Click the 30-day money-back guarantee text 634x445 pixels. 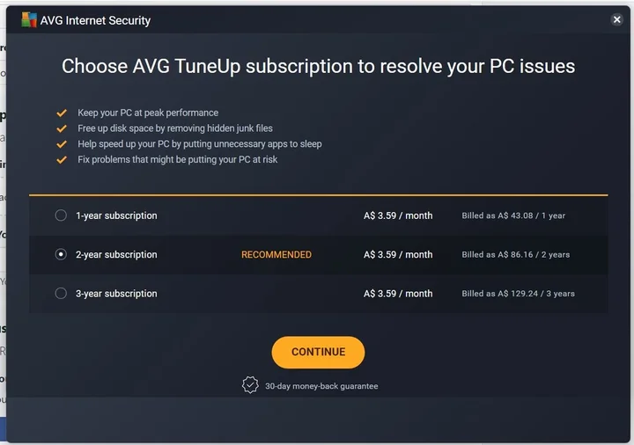[x=321, y=386]
